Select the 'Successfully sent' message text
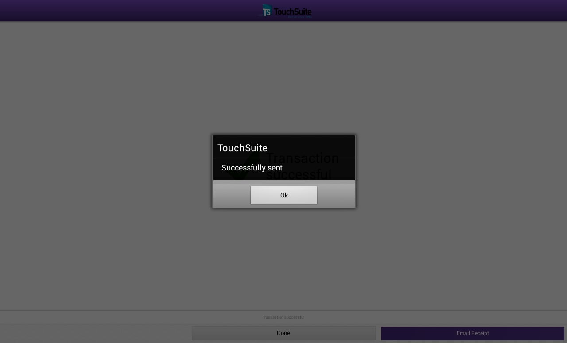 click(252, 168)
